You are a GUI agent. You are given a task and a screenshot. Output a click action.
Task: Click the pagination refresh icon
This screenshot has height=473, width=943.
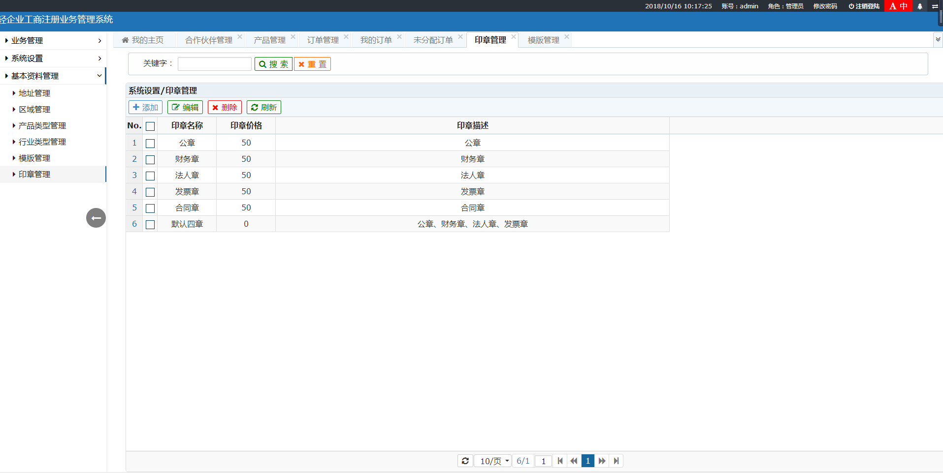point(465,461)
